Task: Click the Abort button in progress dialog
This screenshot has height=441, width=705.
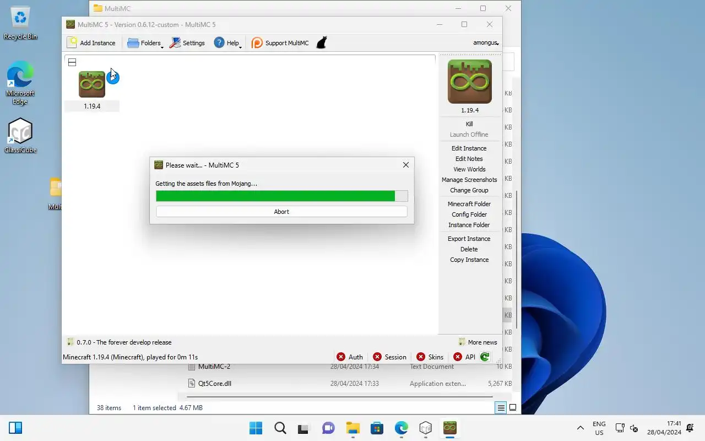Action: click(281, 212)
